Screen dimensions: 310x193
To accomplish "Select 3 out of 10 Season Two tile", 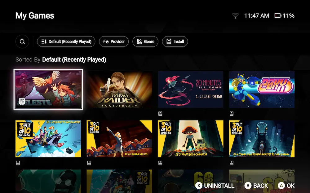I will coord(119,181).
